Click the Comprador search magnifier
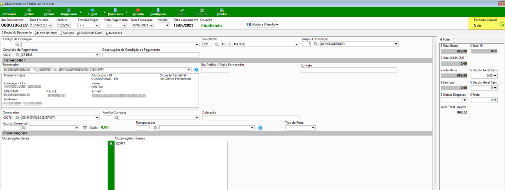Image resolution: width=505 pixels, height=190 pixels. click(x=18, y=118)
